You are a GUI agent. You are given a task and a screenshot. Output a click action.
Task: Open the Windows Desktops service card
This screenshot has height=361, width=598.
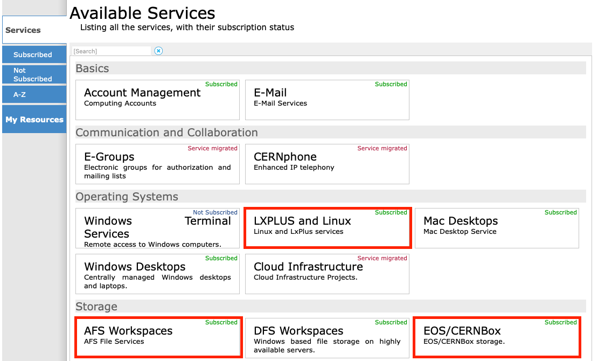[x=157, y=274]
